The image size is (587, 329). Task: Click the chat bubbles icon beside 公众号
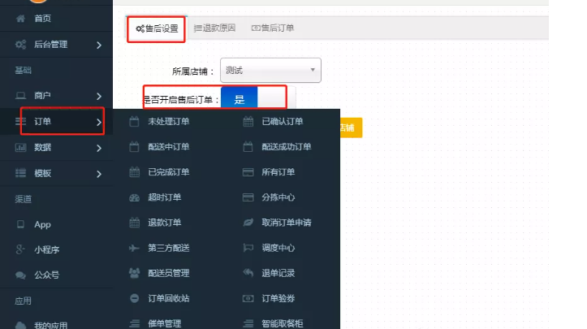[20, 275]
